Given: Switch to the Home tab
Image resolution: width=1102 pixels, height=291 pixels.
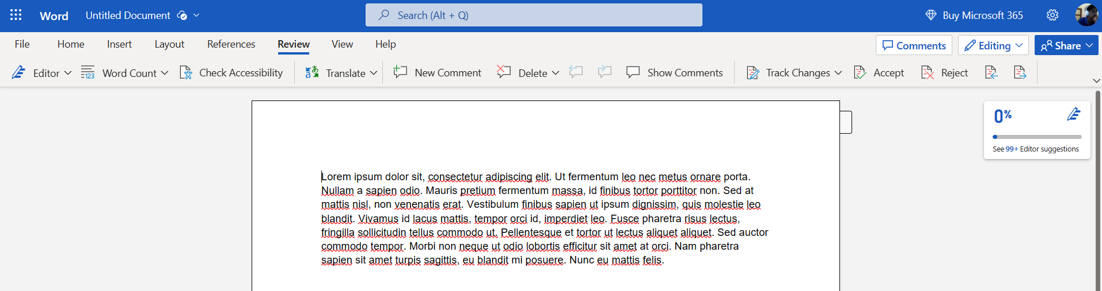Looking at the screenshot, I should coord(71,44).
